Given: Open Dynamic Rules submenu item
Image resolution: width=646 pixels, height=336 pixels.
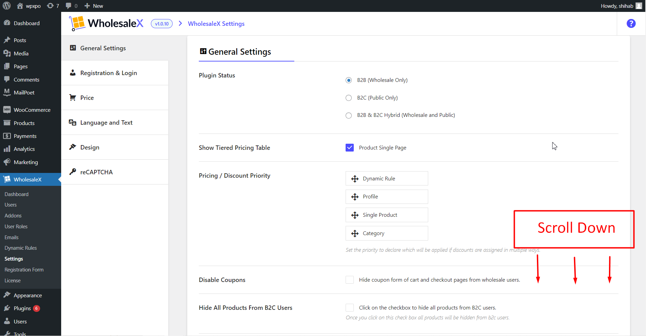Looking at the screenshot, I should click(21, 248).
